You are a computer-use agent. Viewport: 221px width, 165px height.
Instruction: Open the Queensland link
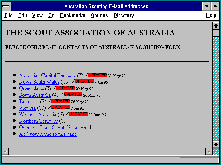click(31, 88)
